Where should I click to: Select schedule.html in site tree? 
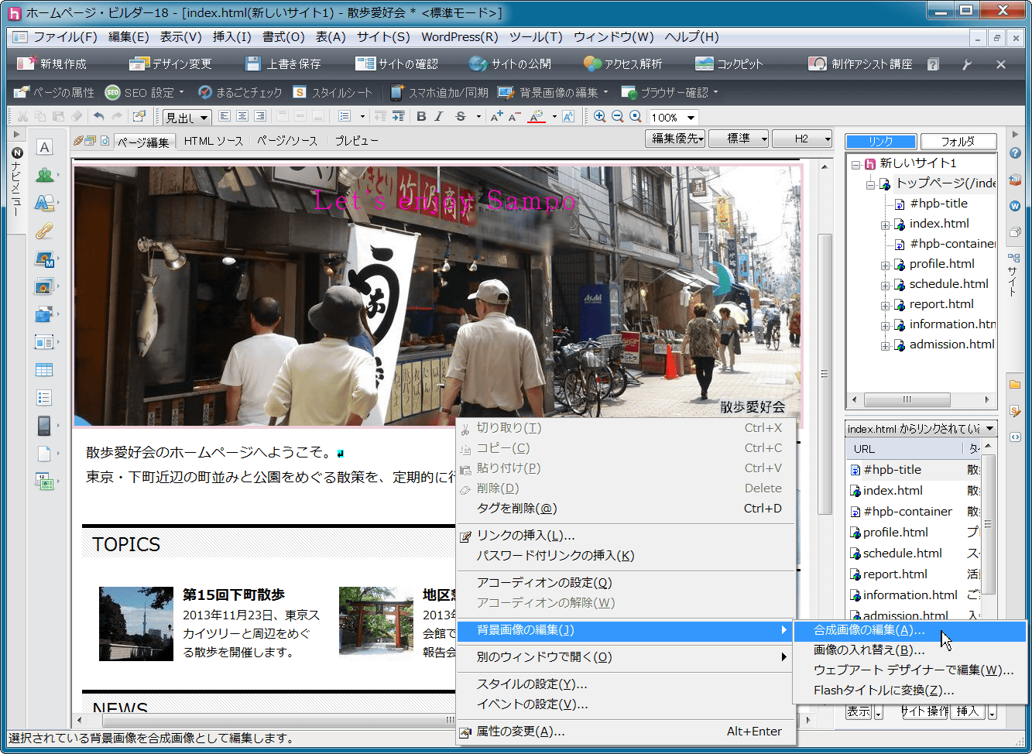[x=948, y=284]
